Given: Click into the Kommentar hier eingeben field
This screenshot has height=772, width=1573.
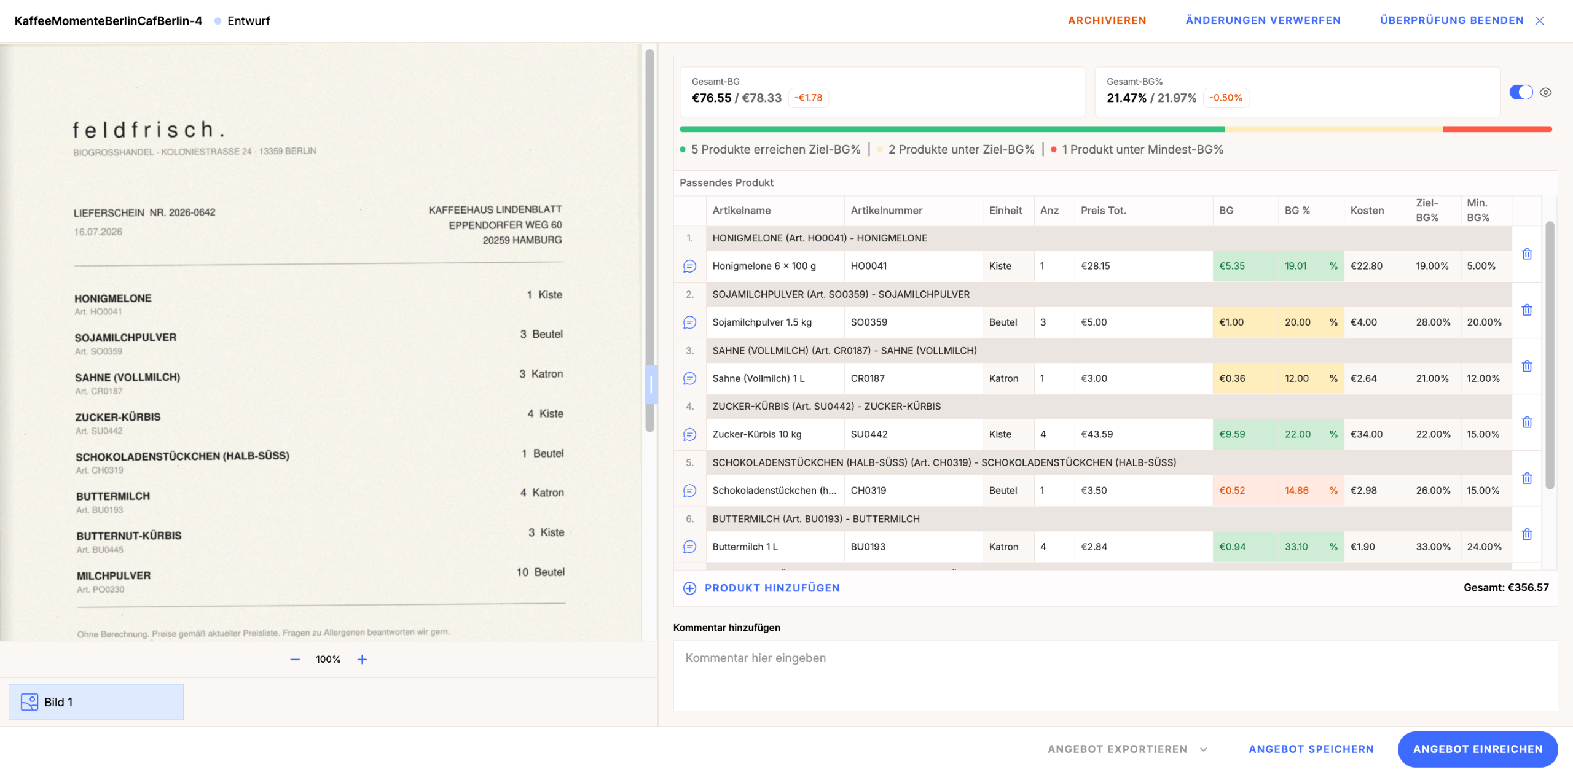Looking at the screenshot, I should 1115,676.
